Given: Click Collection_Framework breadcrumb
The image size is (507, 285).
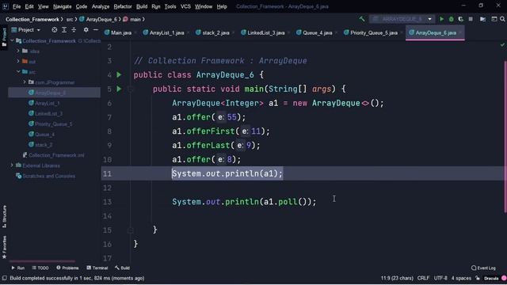Looking at the screenshot, I should (x=32, y=19).
